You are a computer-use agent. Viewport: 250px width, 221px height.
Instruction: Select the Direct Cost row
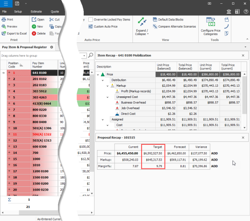[128, 114]
